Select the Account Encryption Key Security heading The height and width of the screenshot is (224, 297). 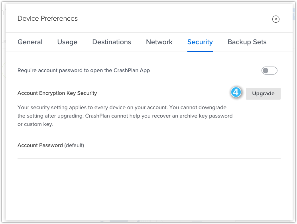[x=57, y=93]
